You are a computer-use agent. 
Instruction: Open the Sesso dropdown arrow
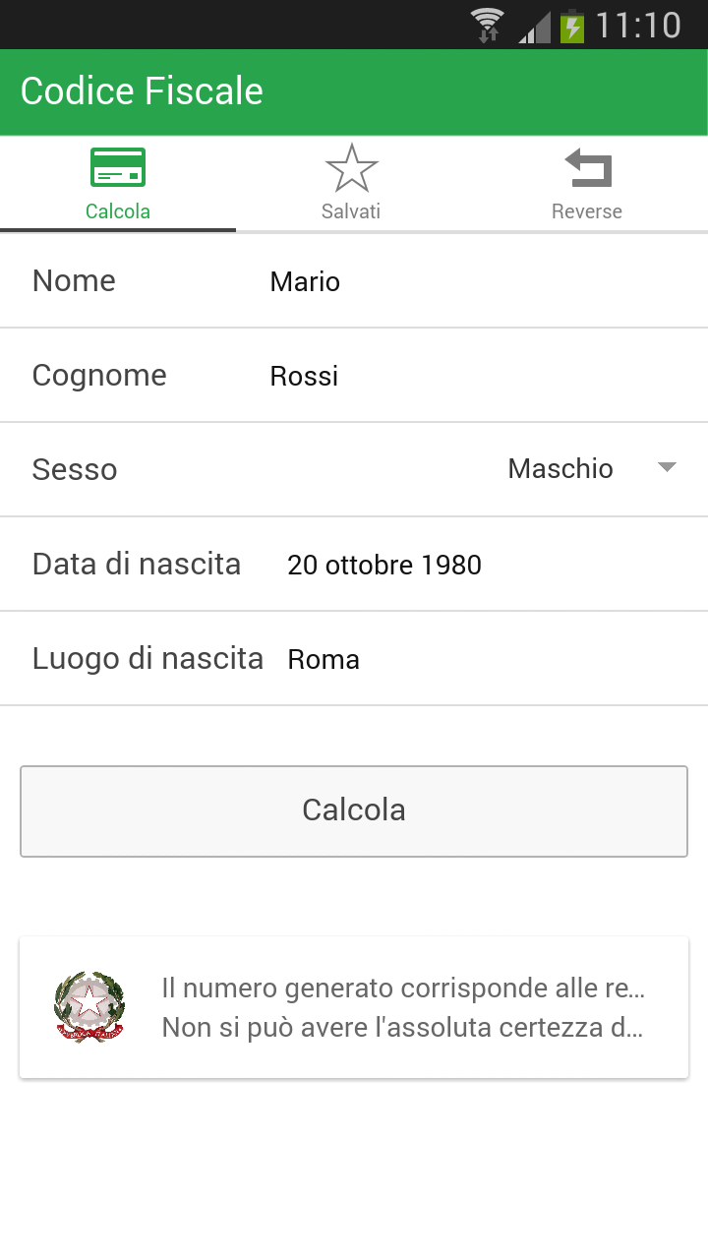(667, 468)
